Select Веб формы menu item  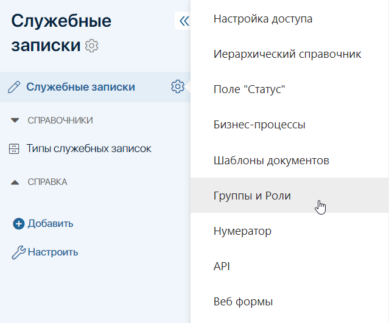(290, 302)
